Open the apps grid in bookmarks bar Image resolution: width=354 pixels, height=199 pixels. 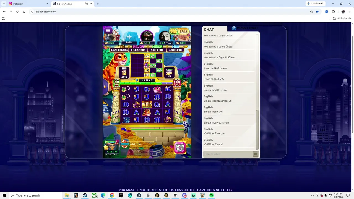(x=4, y=19)
